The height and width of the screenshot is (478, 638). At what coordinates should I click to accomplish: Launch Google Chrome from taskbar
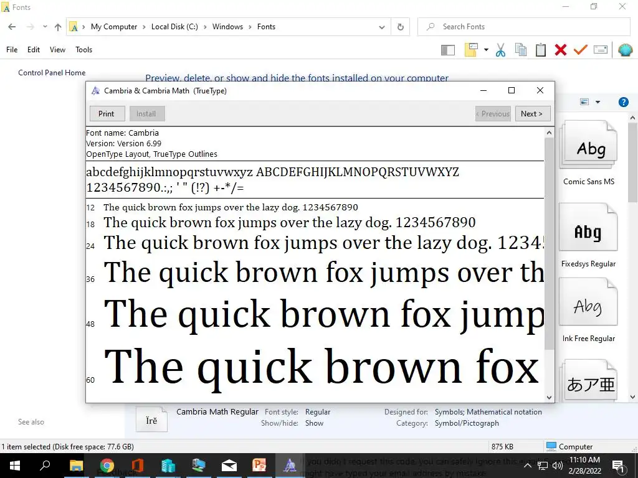pos(107,466)
